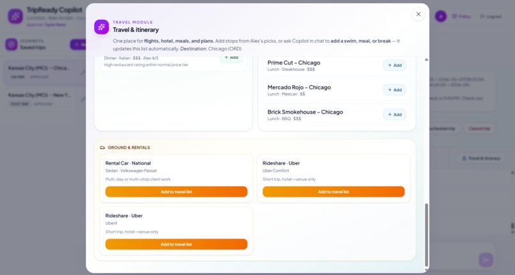Click the Journeys compass icon
This screenshot has height=275, width=515.
pos(11,44)
